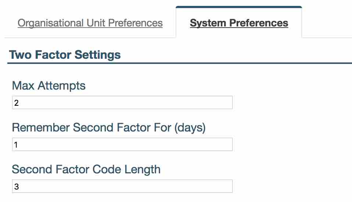
Task: Click the word "(days)" in the label
Action: pyautogui.click(x=190, y=128)
